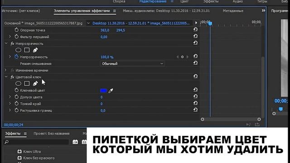Screen dimensions: 290x163
Task: Pick the eyedropper for Ключевой цвет
Action: pyautogui.click(x=111, y=91)
